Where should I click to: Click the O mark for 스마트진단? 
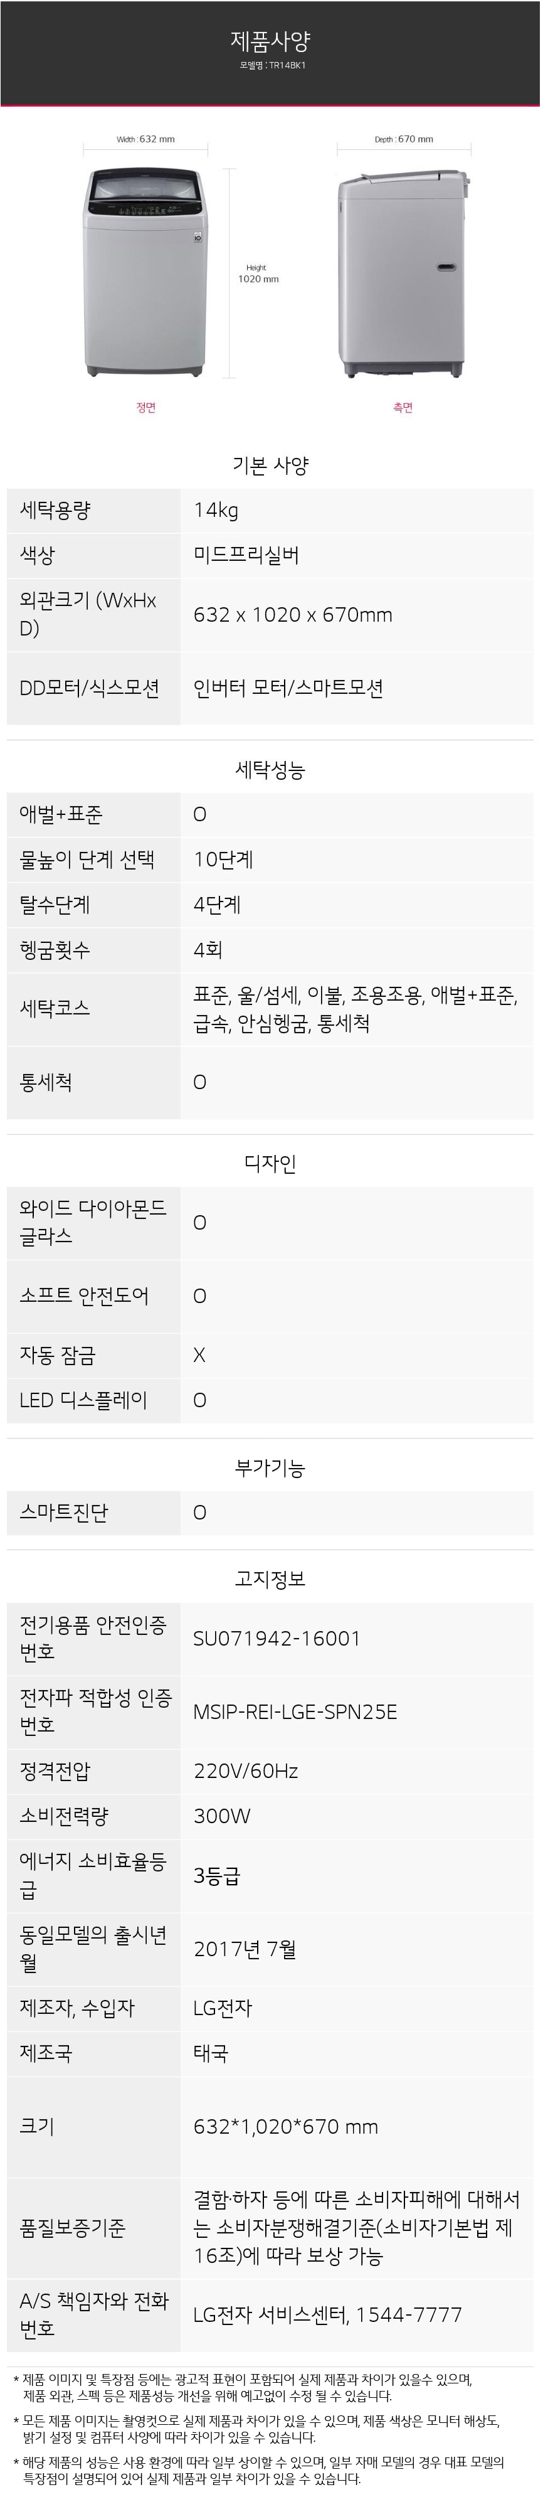coord(199,1513)
